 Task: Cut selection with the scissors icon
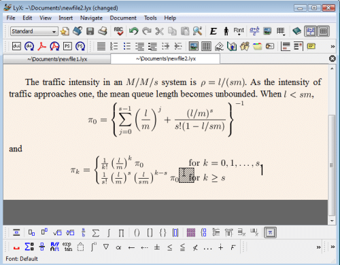(159, 31)
